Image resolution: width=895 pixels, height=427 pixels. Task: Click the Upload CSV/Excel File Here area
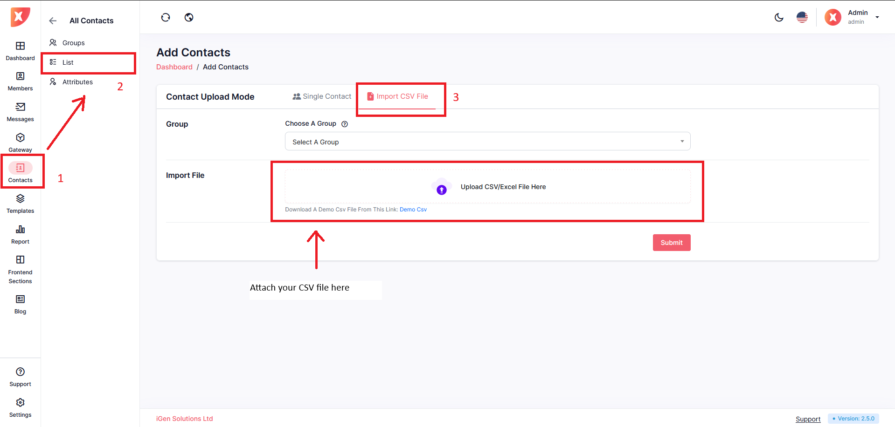[487, 187]
